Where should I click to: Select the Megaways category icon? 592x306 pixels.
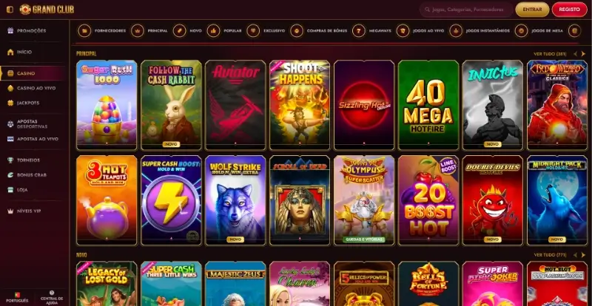point(359,30)
